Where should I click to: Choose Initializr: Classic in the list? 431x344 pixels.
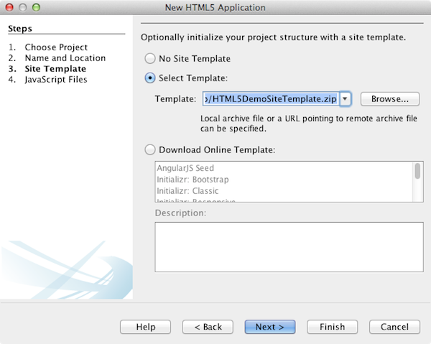tap(187, 191)
